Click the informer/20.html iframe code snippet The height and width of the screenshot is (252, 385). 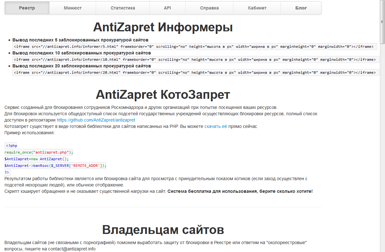click(196, 72)
